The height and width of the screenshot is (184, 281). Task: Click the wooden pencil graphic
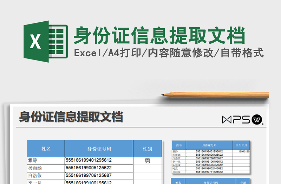pyautogui.click(x=215, y=94)
